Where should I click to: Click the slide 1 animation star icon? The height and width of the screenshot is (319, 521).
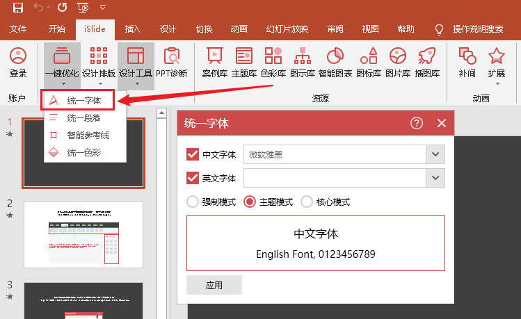click(10, 133)
